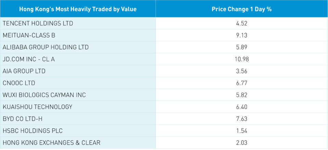Click the 2.03 value in last row
328x150 pixels.
pos(241,142)
